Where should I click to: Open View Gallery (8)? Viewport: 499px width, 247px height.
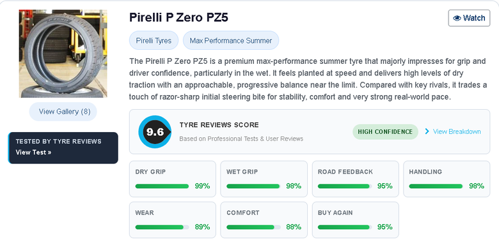(63, 112)
